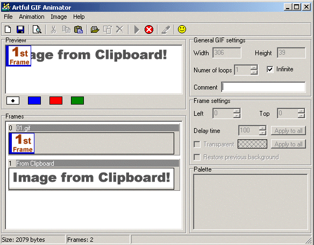
Task: Increase the Left value spinner up
Action: [237, 111]
